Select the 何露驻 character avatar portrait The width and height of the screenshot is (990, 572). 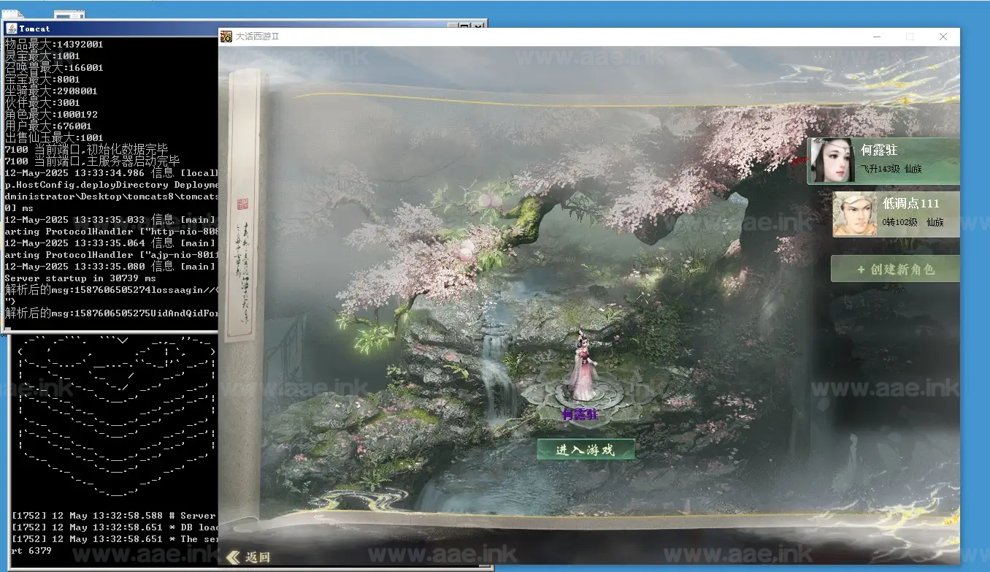click(x=832, y=160)
